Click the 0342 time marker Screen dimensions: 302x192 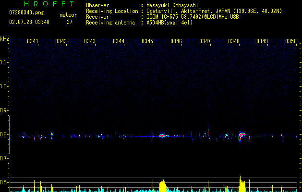point(61,41)
